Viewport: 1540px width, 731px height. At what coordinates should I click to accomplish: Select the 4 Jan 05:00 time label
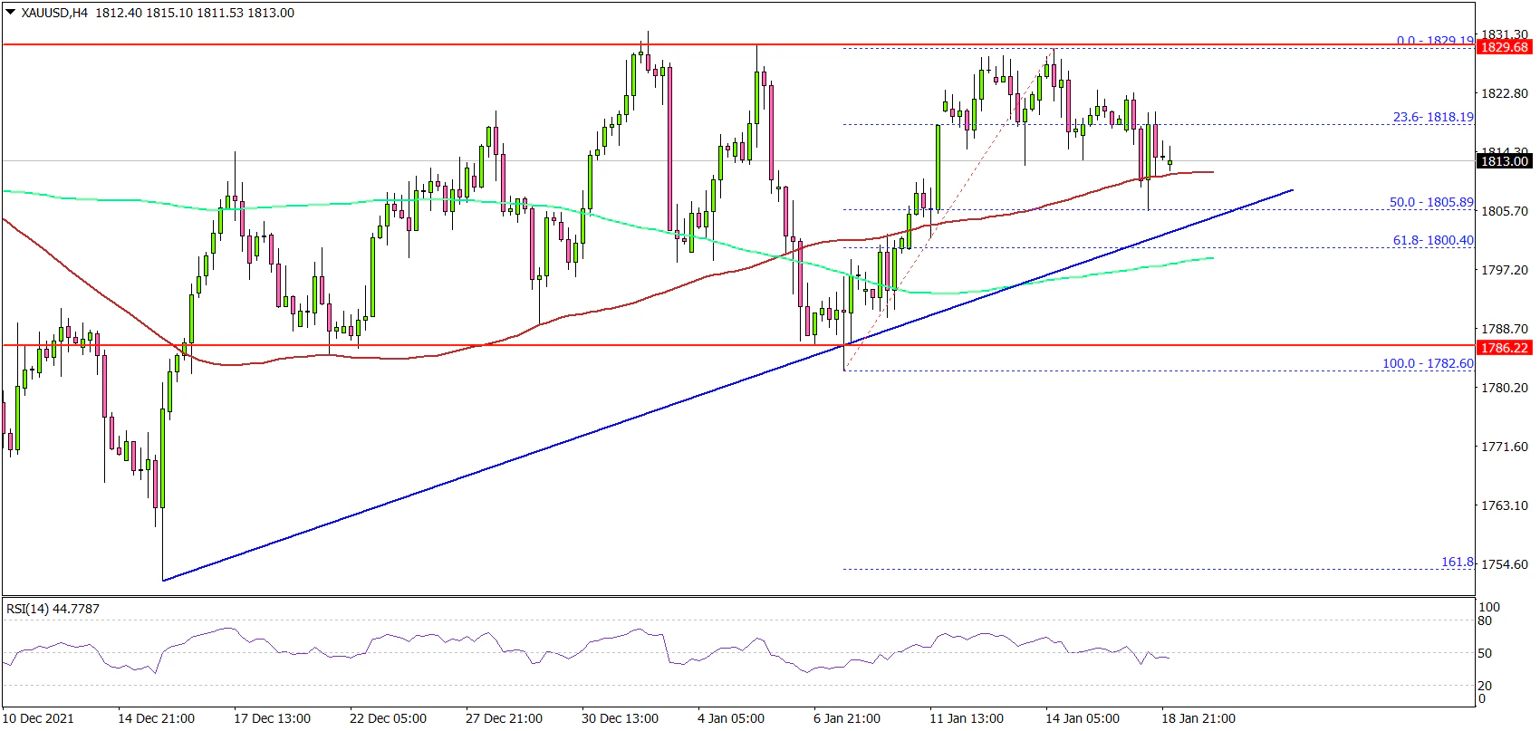(x=731, y=718)
